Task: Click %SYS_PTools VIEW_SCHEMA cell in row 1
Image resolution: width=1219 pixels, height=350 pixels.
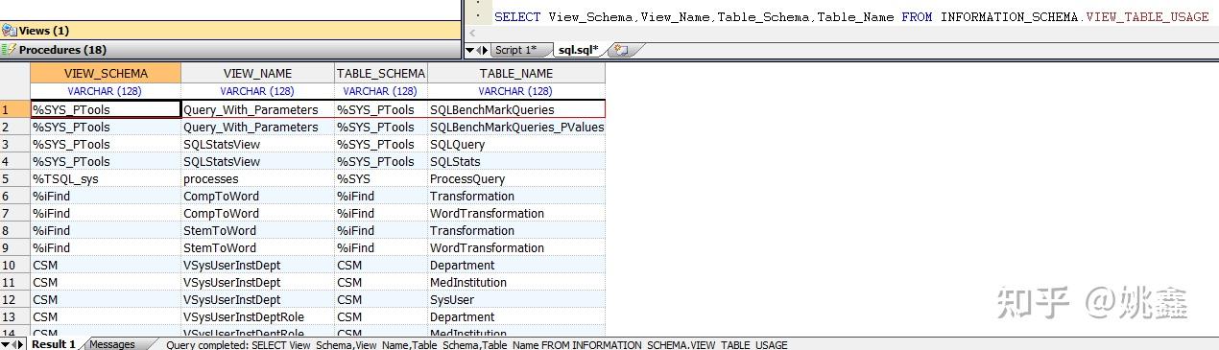Action: (106, 109)
